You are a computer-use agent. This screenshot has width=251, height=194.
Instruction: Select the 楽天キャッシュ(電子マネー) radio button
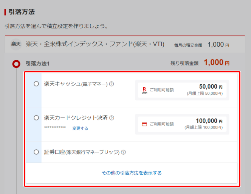tap(36, 84)
